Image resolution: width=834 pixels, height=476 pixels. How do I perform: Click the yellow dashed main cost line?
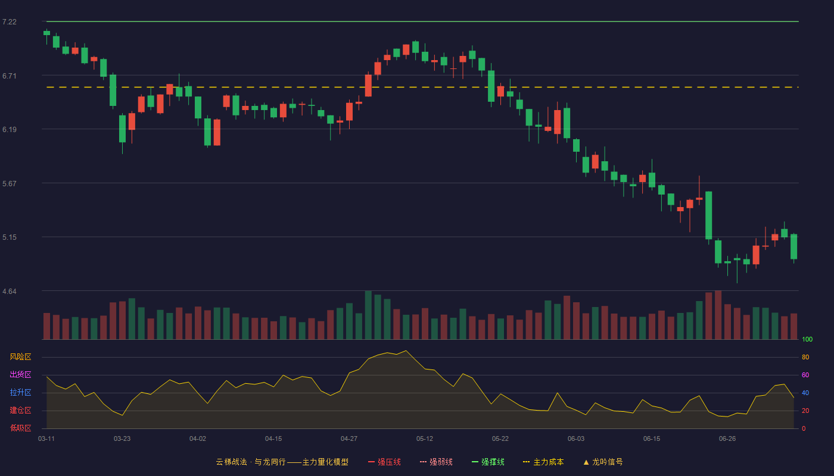click(422, 87)
